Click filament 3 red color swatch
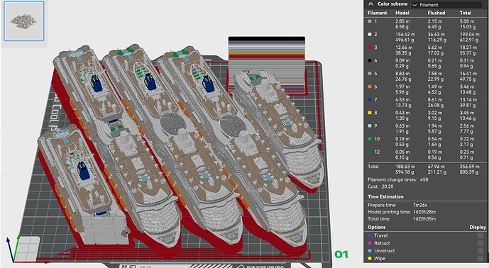 click(x=370, y=48)
